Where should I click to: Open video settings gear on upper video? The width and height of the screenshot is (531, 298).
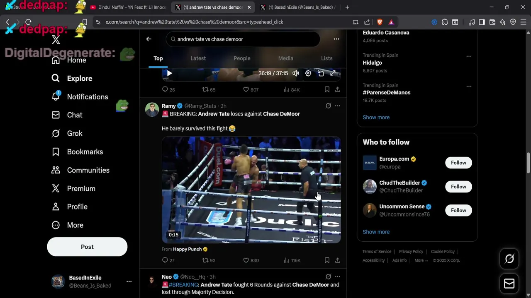click(x=308, y=73)
